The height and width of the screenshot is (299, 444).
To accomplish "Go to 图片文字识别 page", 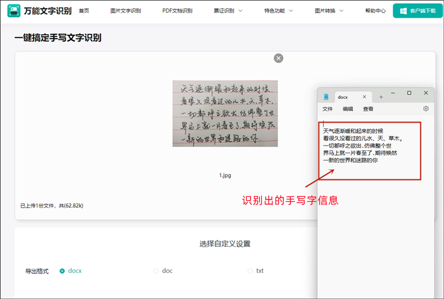I will click(126, 11).
